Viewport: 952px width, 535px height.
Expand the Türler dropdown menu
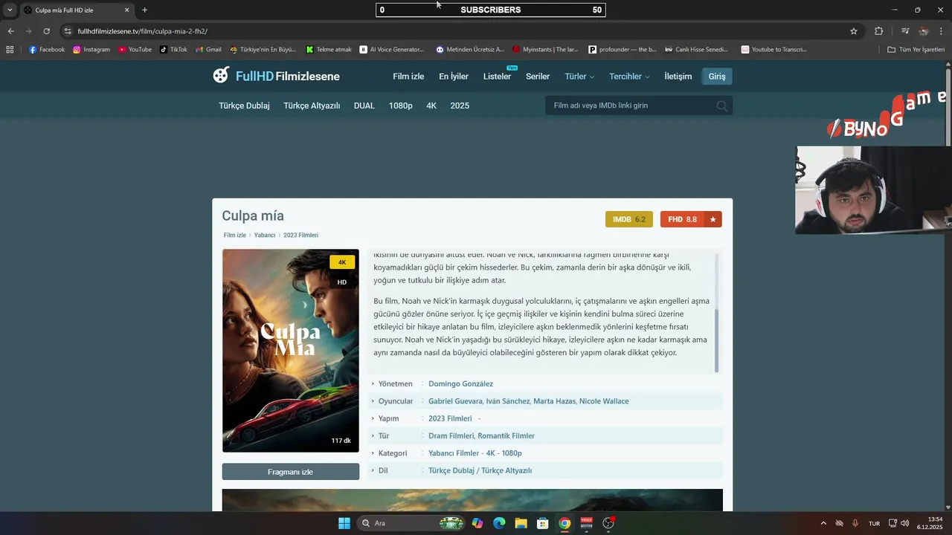(579, 77)
